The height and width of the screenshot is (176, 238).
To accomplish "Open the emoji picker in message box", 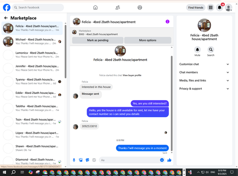I will [162, 160].
